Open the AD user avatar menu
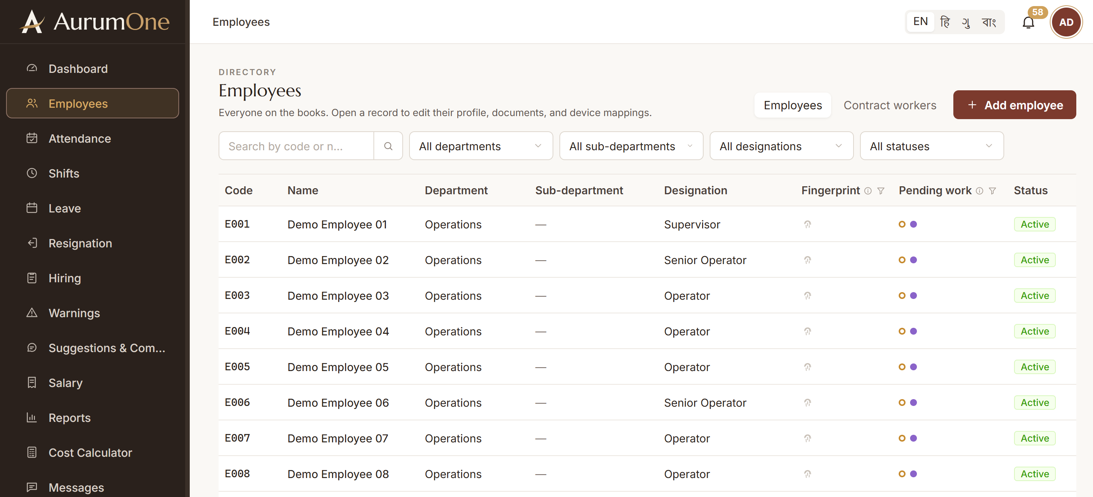The width and height of the screenshot is (1093, 497). [x=1066, y=22]
